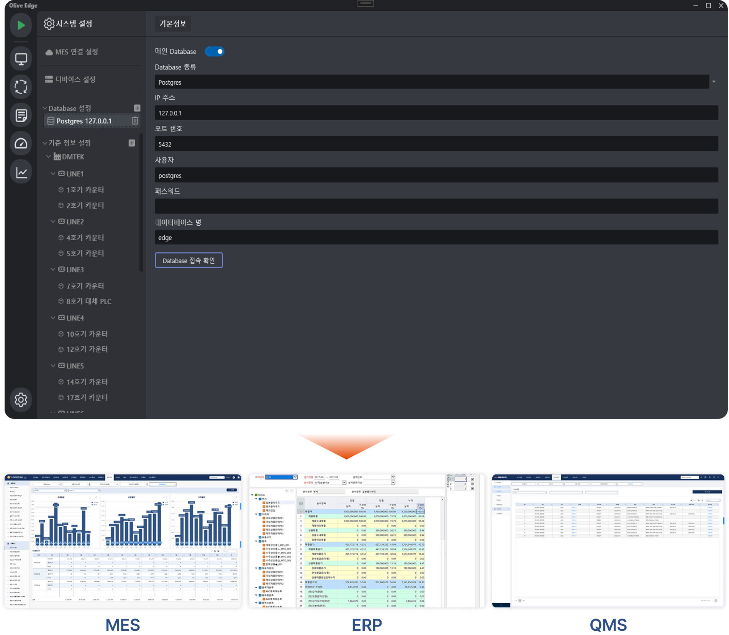This screenshot has width=729, height=635.
Task: Toggle the 메인 Database switch
Action: [x=215, y=51]
